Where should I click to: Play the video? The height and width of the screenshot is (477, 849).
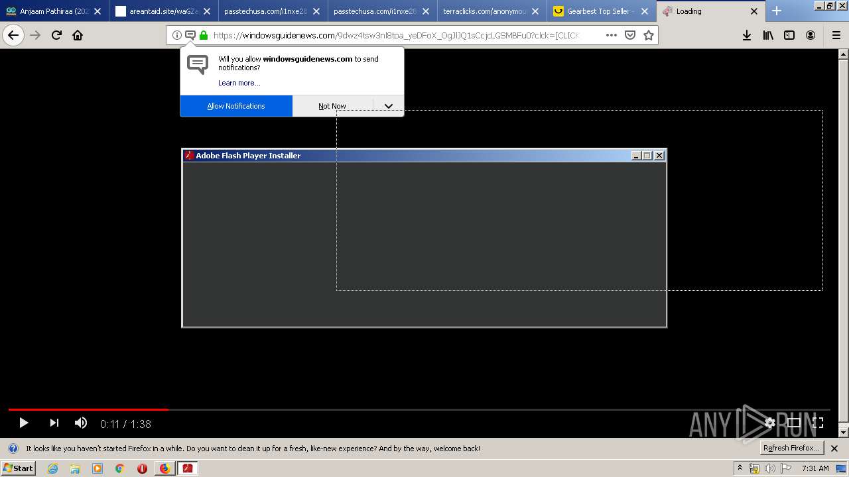tap(23, 423)
